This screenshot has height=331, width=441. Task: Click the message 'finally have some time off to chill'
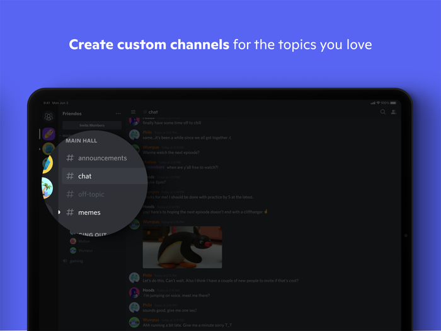(x=172, y=123)
